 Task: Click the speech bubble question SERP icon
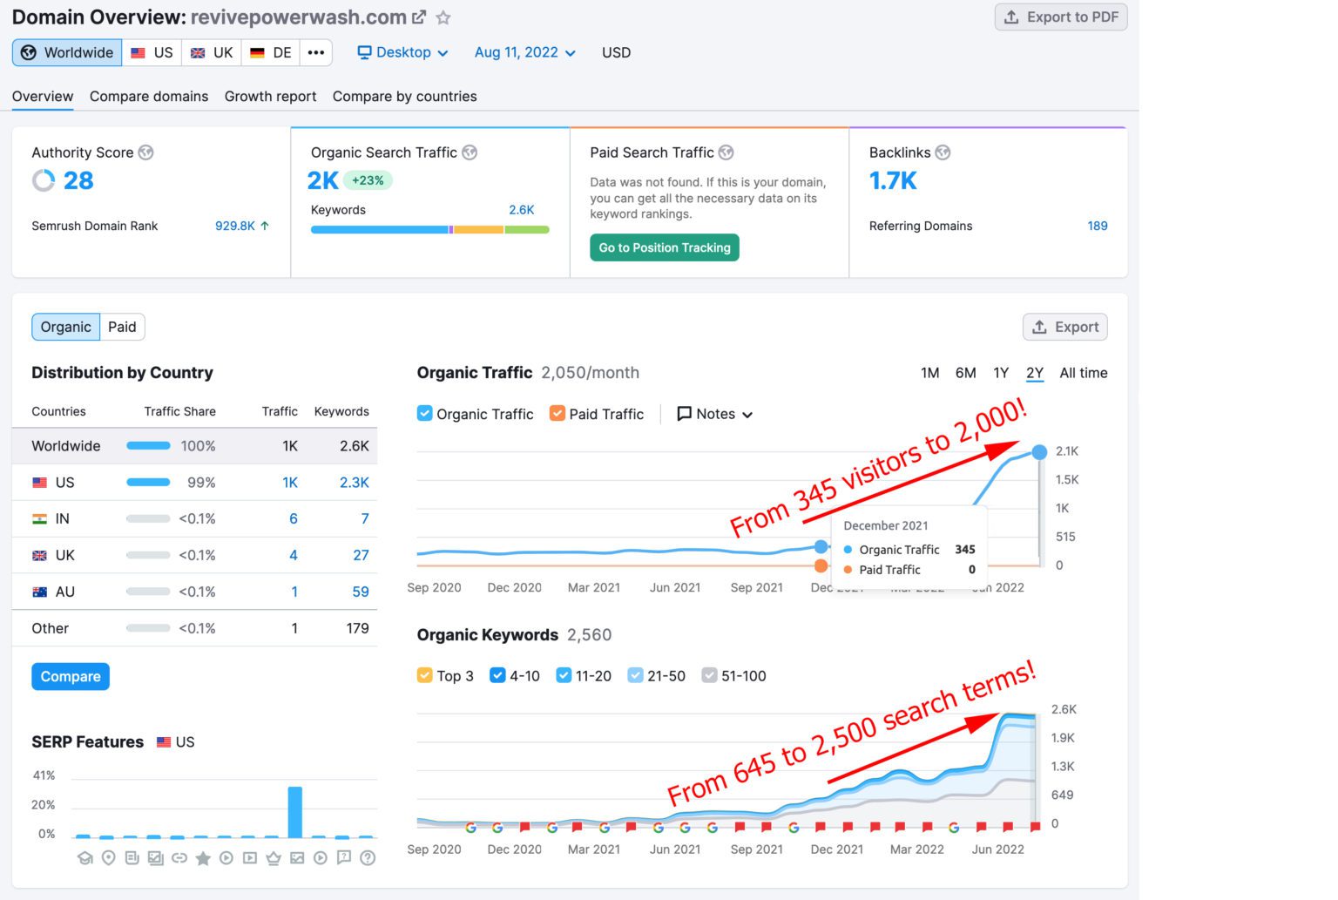(x=344, y=858)
